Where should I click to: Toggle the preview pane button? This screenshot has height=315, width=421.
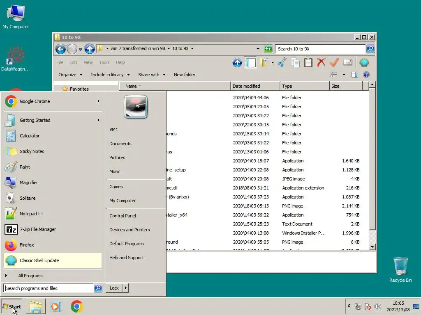355,75
